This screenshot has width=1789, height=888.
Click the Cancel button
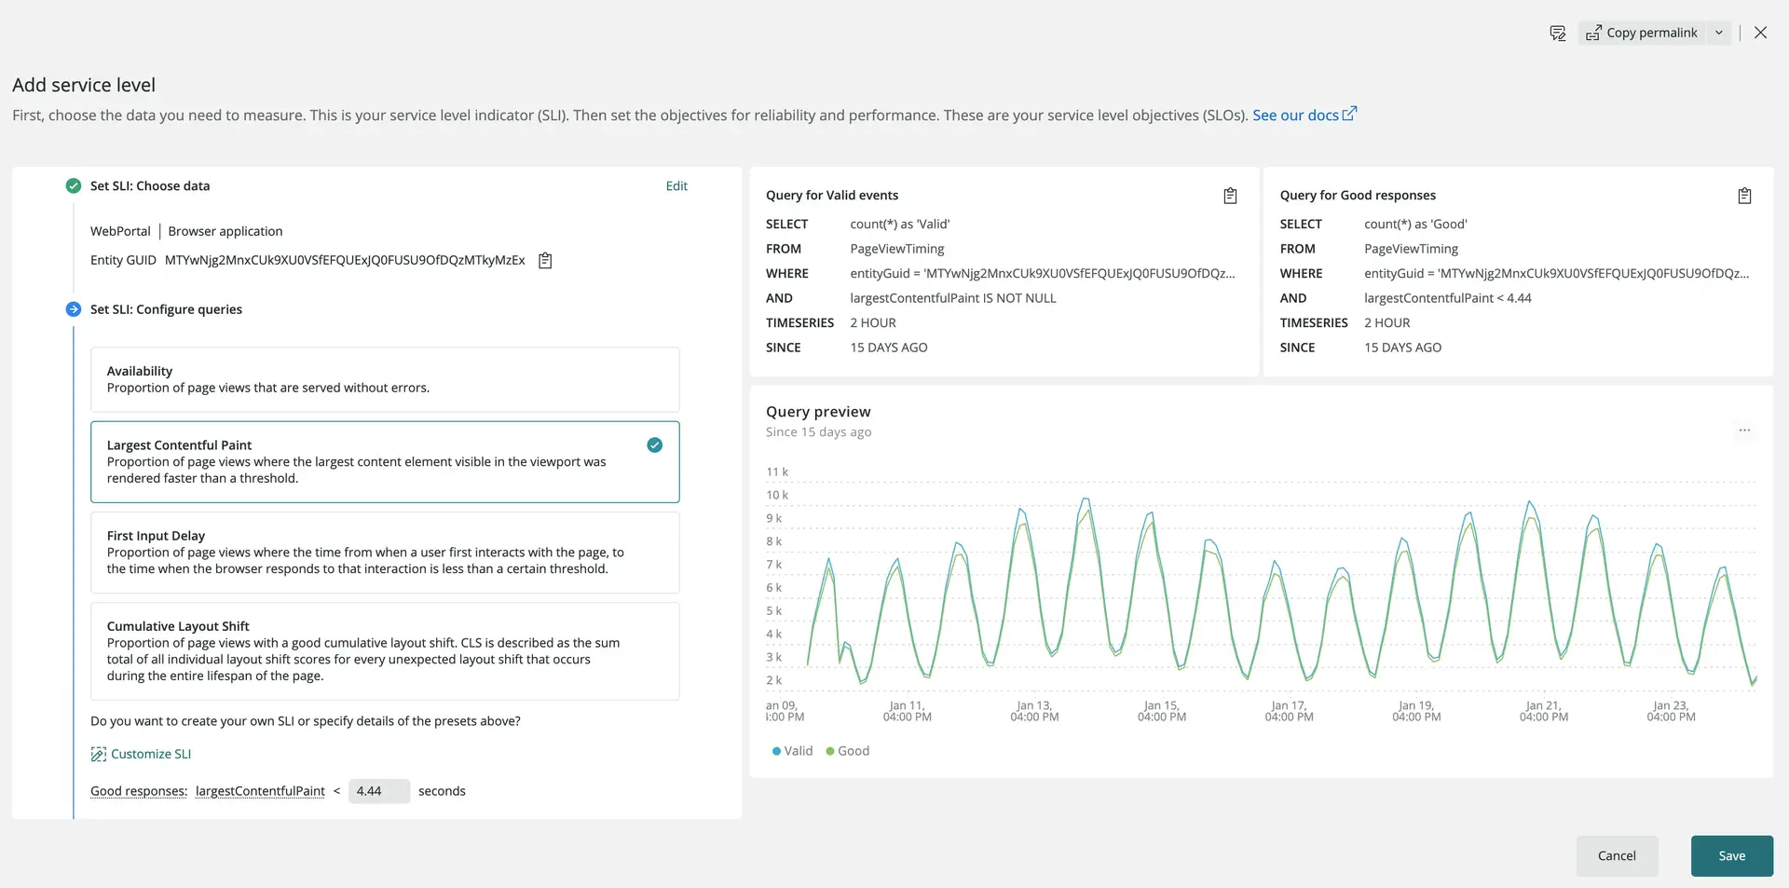[1617, 855]
